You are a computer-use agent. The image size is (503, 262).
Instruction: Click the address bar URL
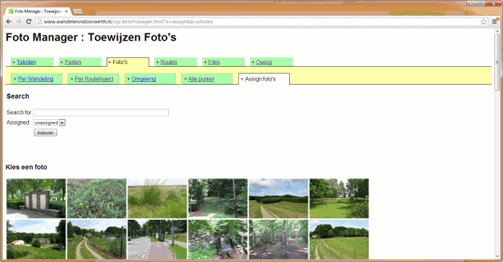(x=128, y=22)
